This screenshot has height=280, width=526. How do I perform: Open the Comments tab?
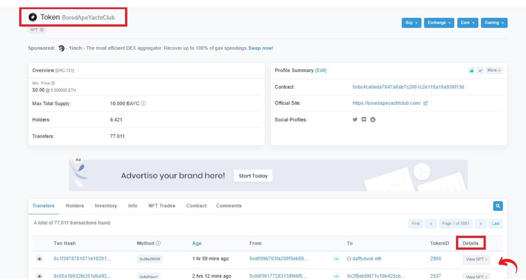[229, 206]
